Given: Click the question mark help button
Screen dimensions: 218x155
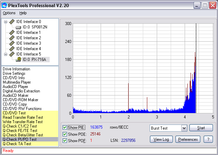Looking at the screenshot, I should [208, 139].
